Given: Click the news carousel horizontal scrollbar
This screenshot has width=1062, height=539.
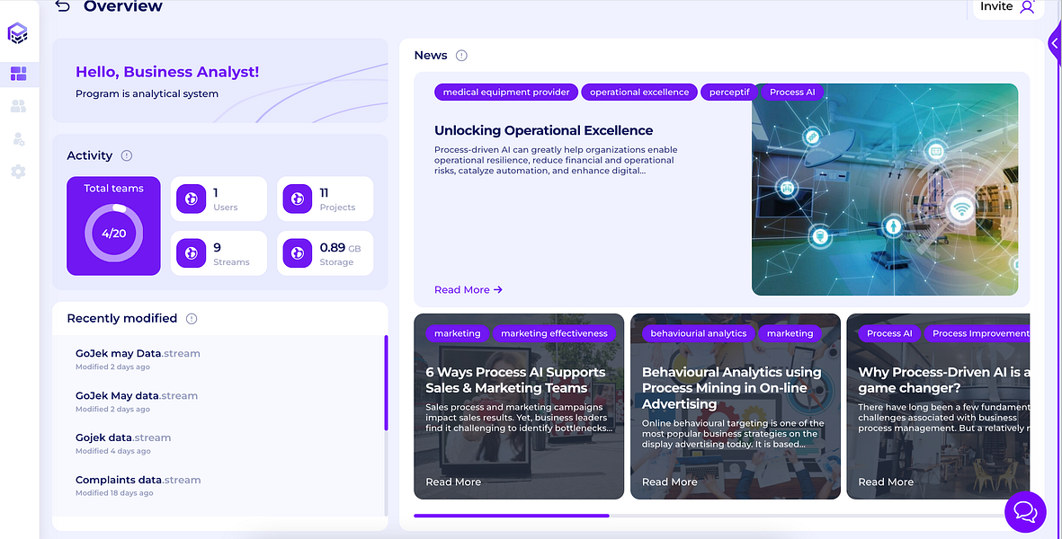Looking at the screenshot, I should point(512,516).
